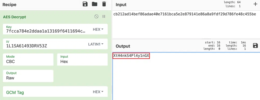This screenshot has height=100, width=260.
Task: Click the Output panel heading
Action: 123,46
